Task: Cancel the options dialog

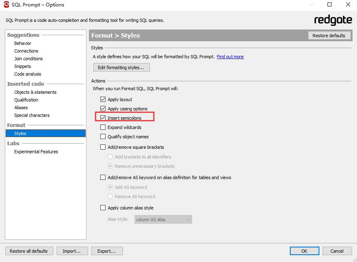Action: (337, 251)
